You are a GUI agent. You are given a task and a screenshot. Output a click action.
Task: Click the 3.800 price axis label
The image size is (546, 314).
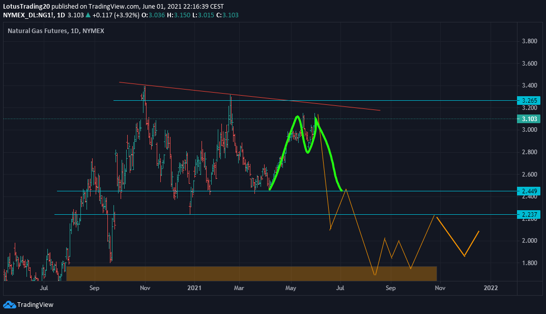pyautogui.click(x=529, y=41)
